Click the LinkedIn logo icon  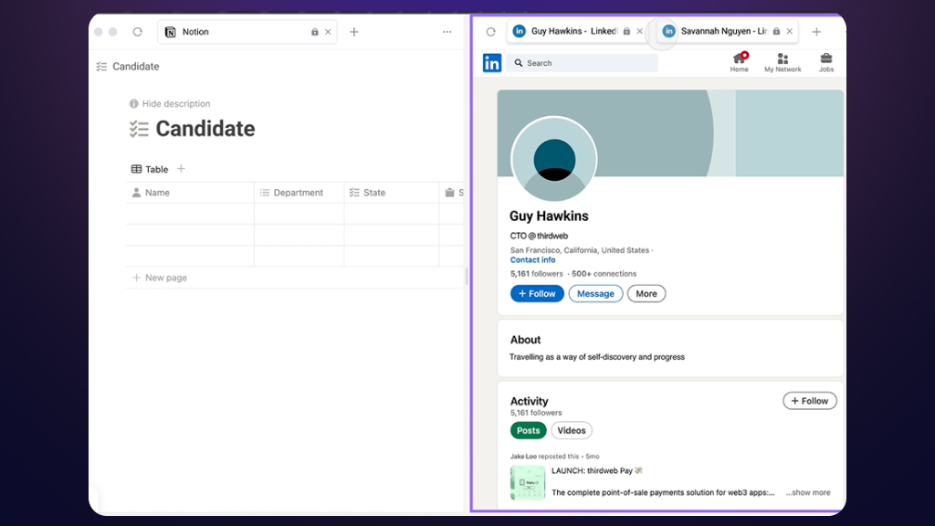pyautogui.click(x=492, y=63)
